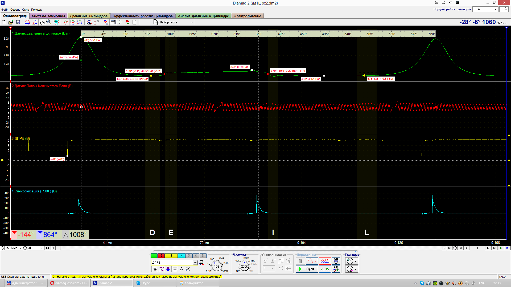Open the channel settings tools icon
Image resolution: width=511 pixels, height=287 pixels.
click(x=188, y=269)
